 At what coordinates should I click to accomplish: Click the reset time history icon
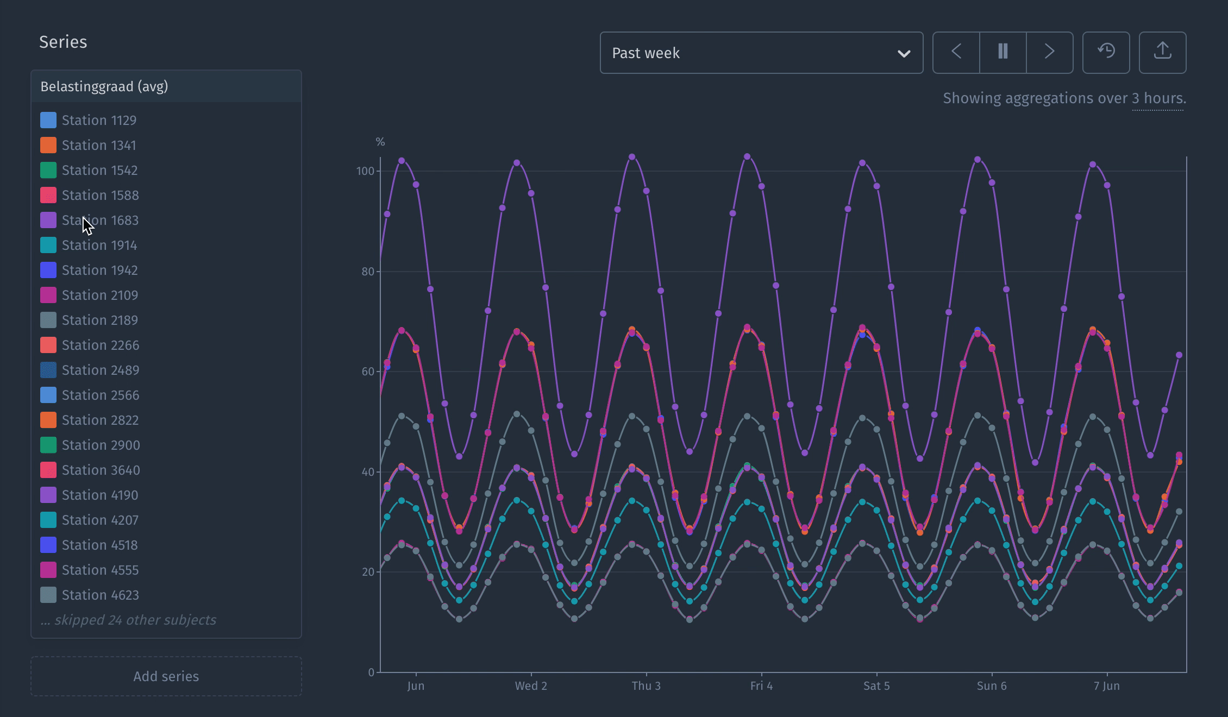pos(1106,52)
